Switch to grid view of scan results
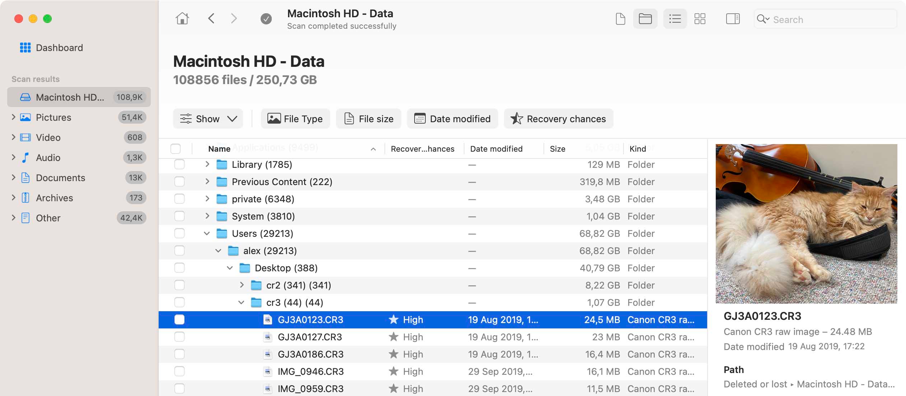The width and height of the screenshot is (906, 396). point(700,18)
